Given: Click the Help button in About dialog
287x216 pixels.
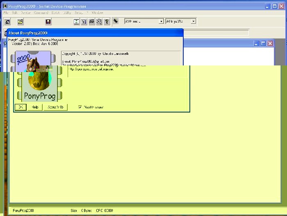Looking at the screenshot, I should coord(35,107).
